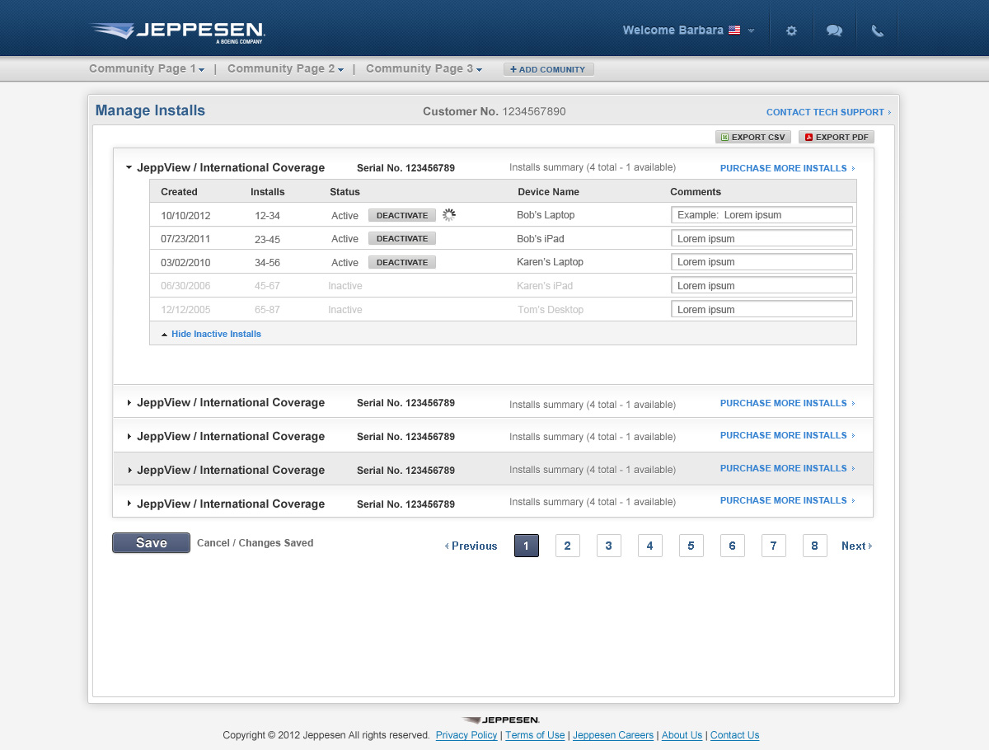
Task: Click the Export PDF document icon
Action: (809, 137)
